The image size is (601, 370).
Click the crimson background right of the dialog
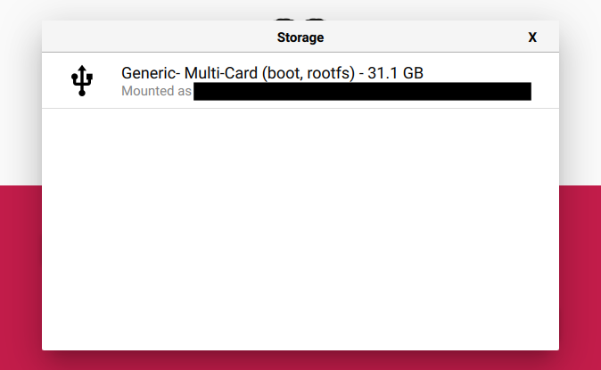[580, 277]
